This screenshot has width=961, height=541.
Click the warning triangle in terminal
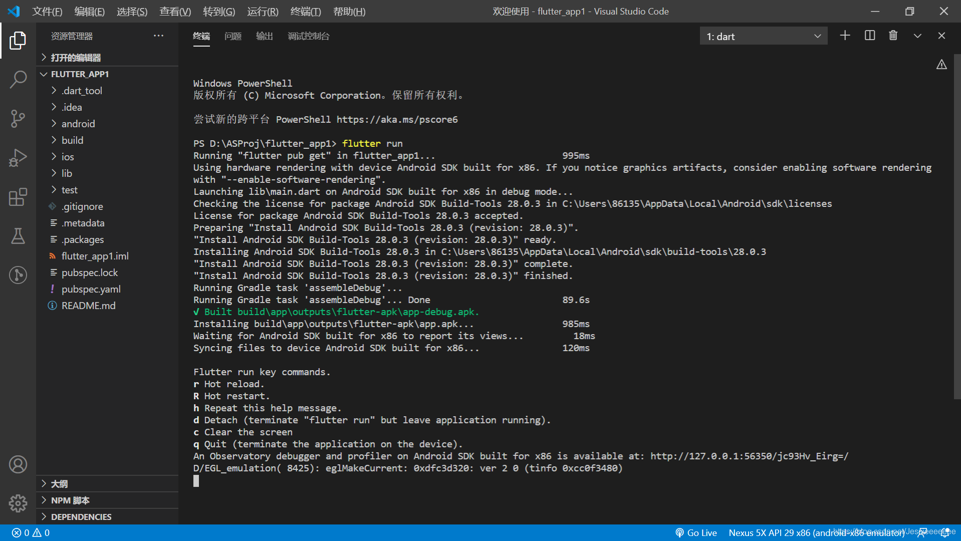(941, 65)
